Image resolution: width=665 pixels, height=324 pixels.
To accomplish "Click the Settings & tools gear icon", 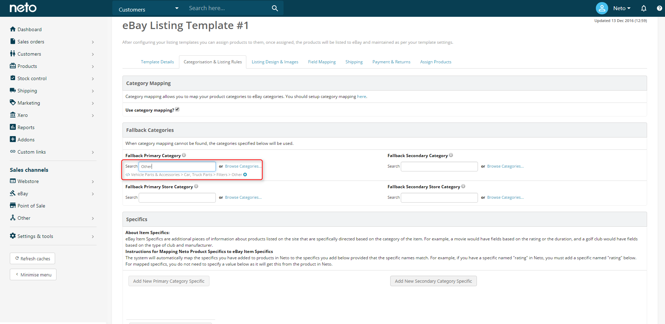I will tap(13, 236).
